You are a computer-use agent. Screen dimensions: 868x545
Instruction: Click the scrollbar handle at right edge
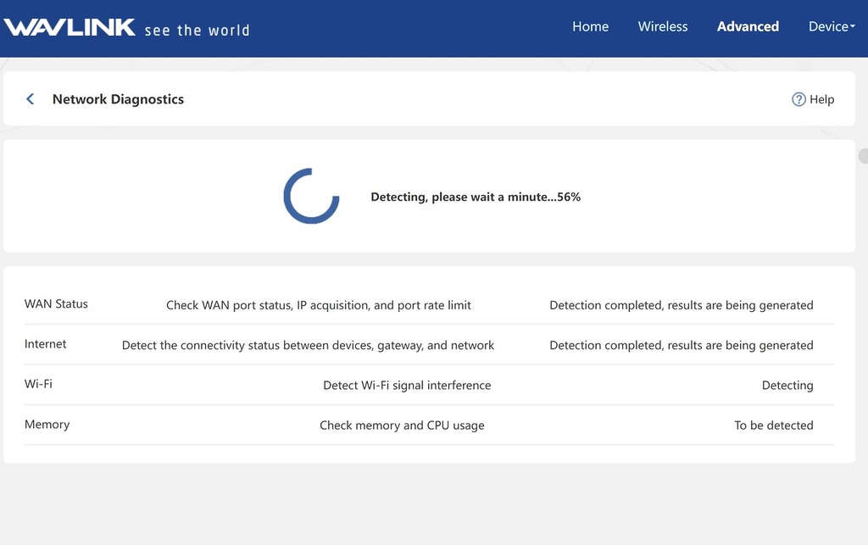click(x=863, y=156)
